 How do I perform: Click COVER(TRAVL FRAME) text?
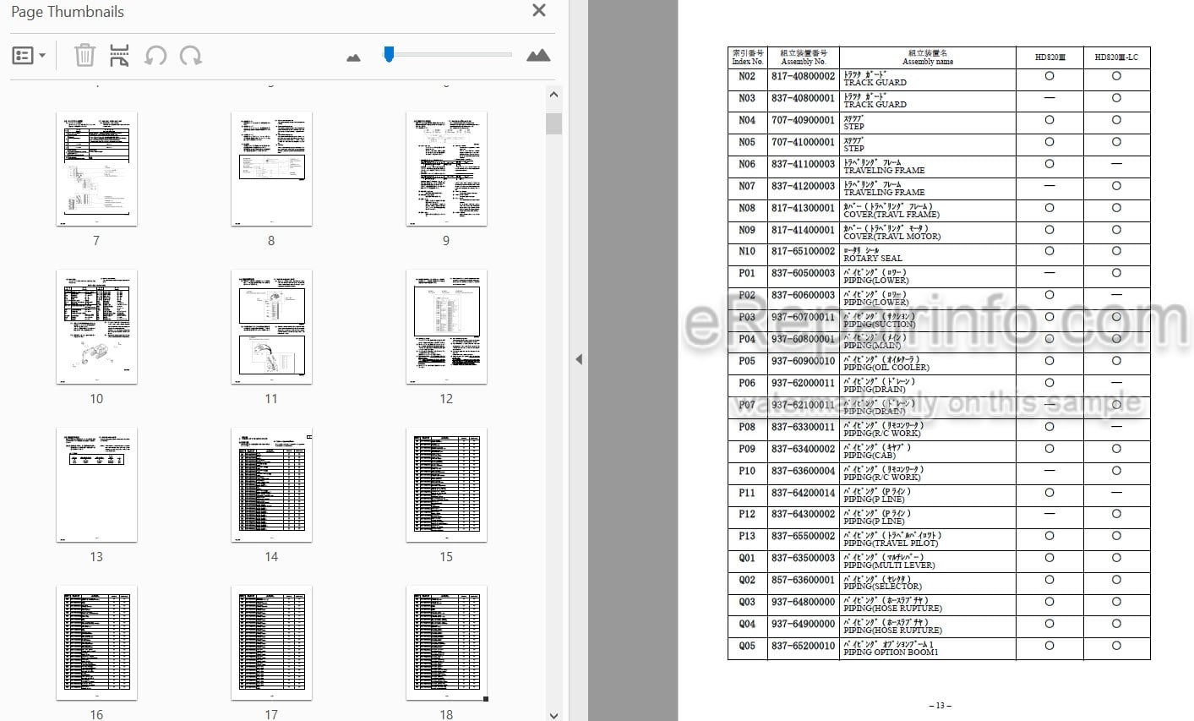point(891,214)
